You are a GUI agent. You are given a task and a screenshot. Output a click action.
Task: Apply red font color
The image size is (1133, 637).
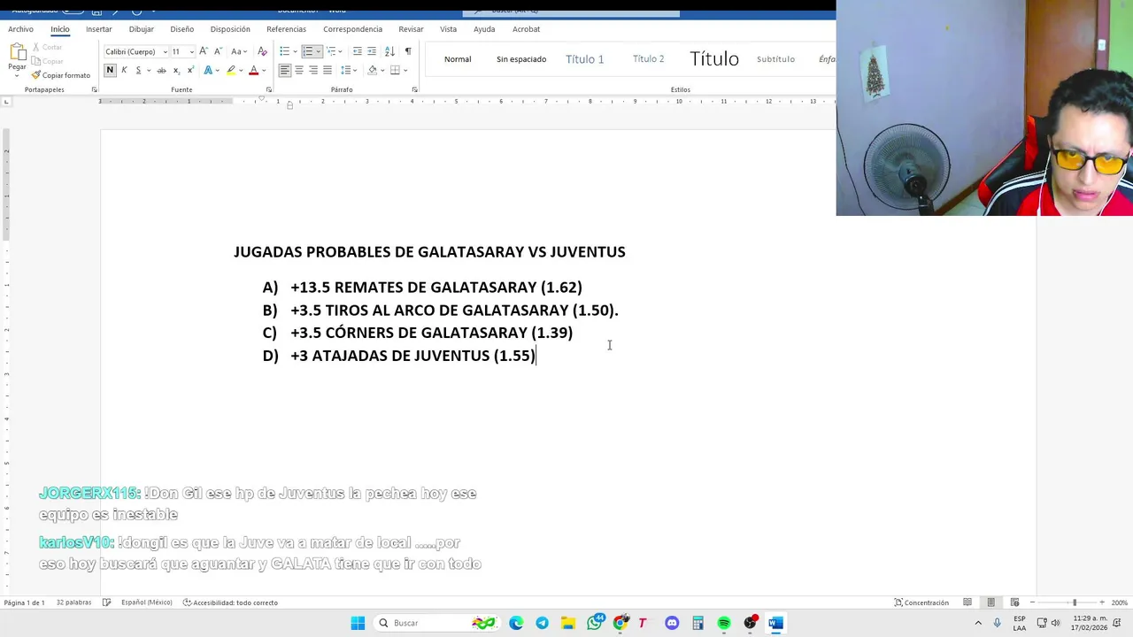253,70
